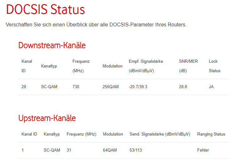Click the downstream Frequenz (MHz) column header
The height and width of the screenshot is (166, 234).
pyautogui.click(x=81, y=66)
